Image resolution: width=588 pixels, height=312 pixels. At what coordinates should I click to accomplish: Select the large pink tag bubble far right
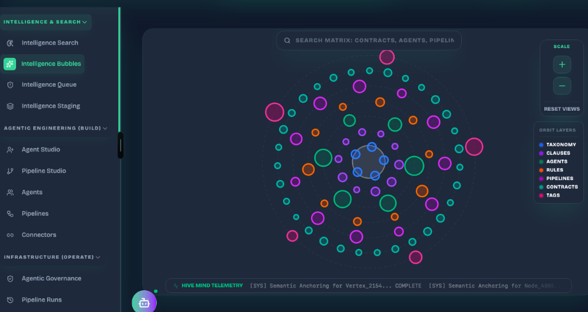tap(474, 147)
